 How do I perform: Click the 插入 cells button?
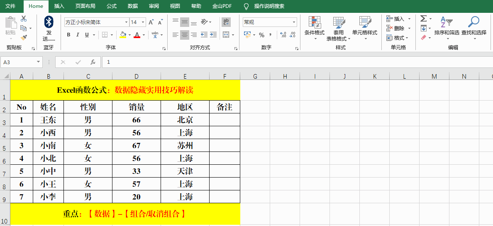click(x=398, y=19)
